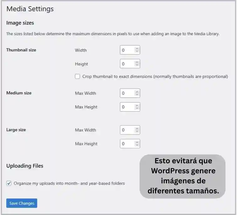Click the Height label under Thumbnail size
The height and width of the screenshot is (215, 237).
81,64
